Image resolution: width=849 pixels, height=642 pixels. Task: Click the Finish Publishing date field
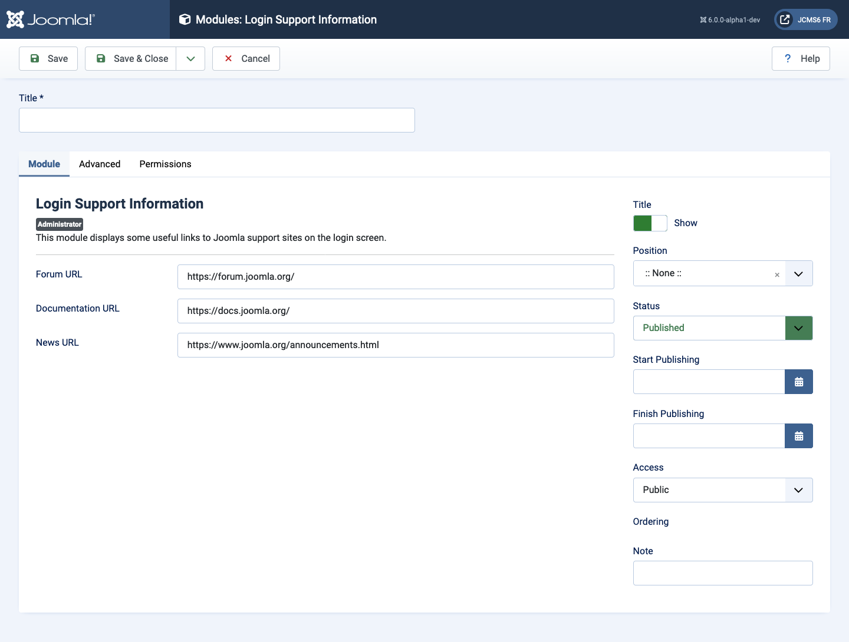click(x=709, y=436)
